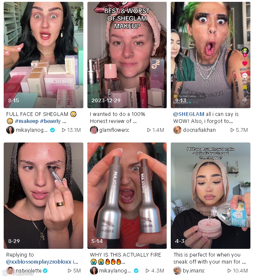Click the #makeup hashtag link
Viewport: 253px width, 278px height.
click(27, 121)
